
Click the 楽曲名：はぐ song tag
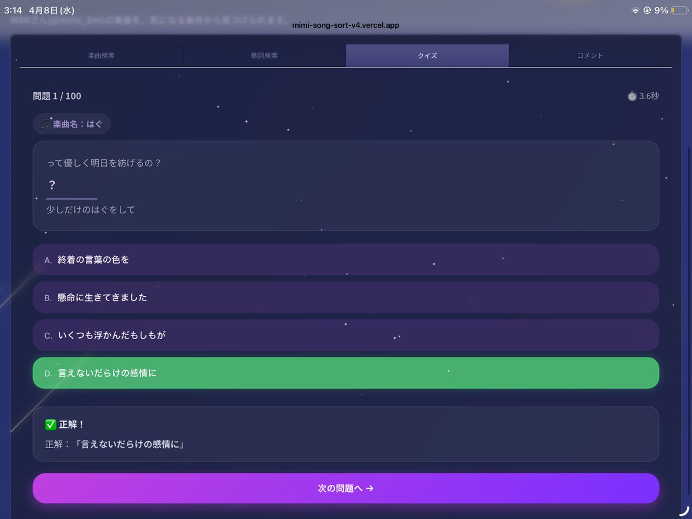(72, 124)
